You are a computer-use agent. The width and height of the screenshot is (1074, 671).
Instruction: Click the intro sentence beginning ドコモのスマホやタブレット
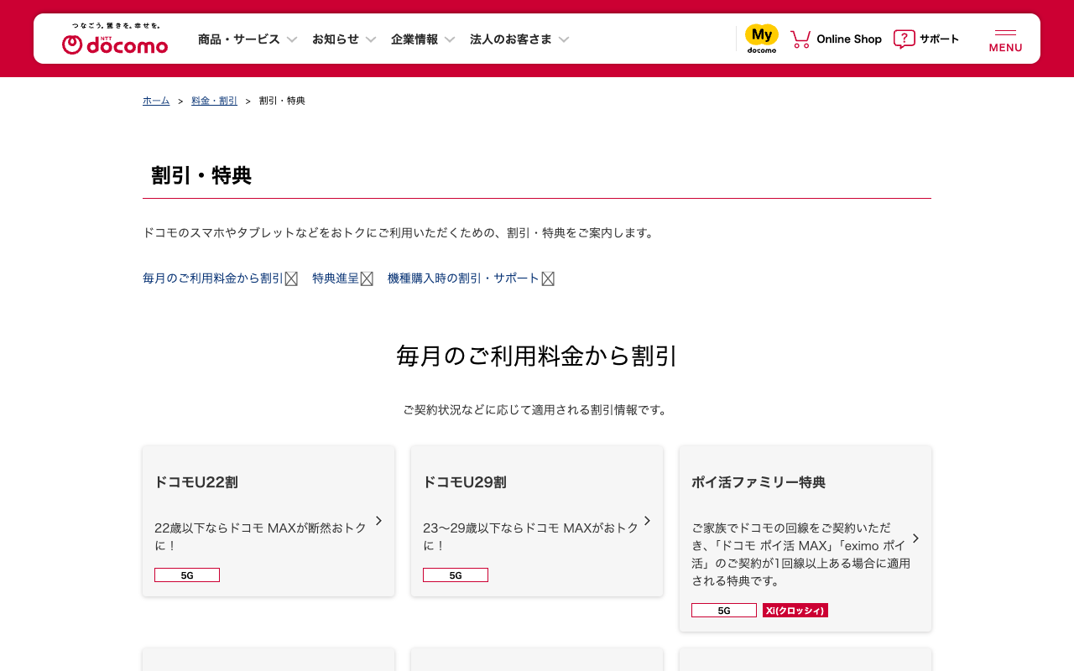point(399,232)
